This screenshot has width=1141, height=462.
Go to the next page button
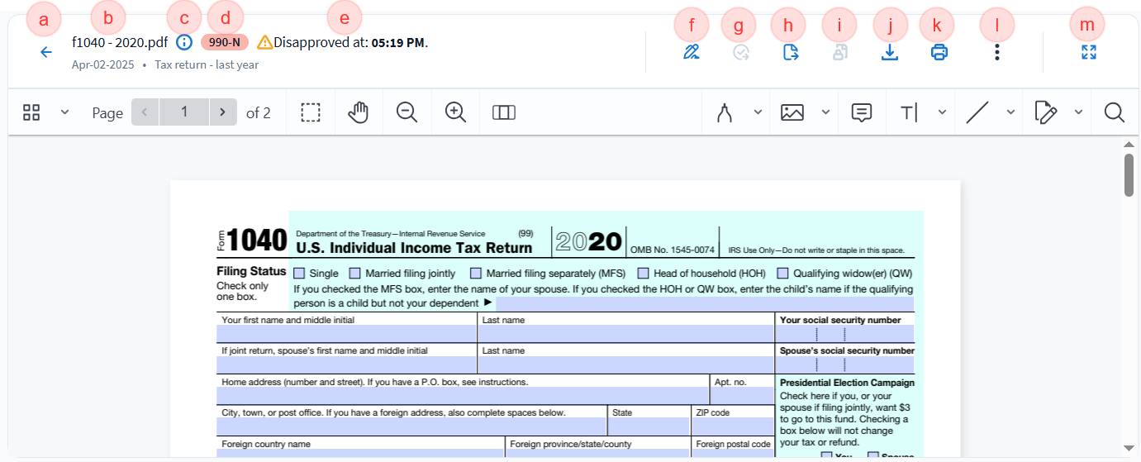click(222, 112)
